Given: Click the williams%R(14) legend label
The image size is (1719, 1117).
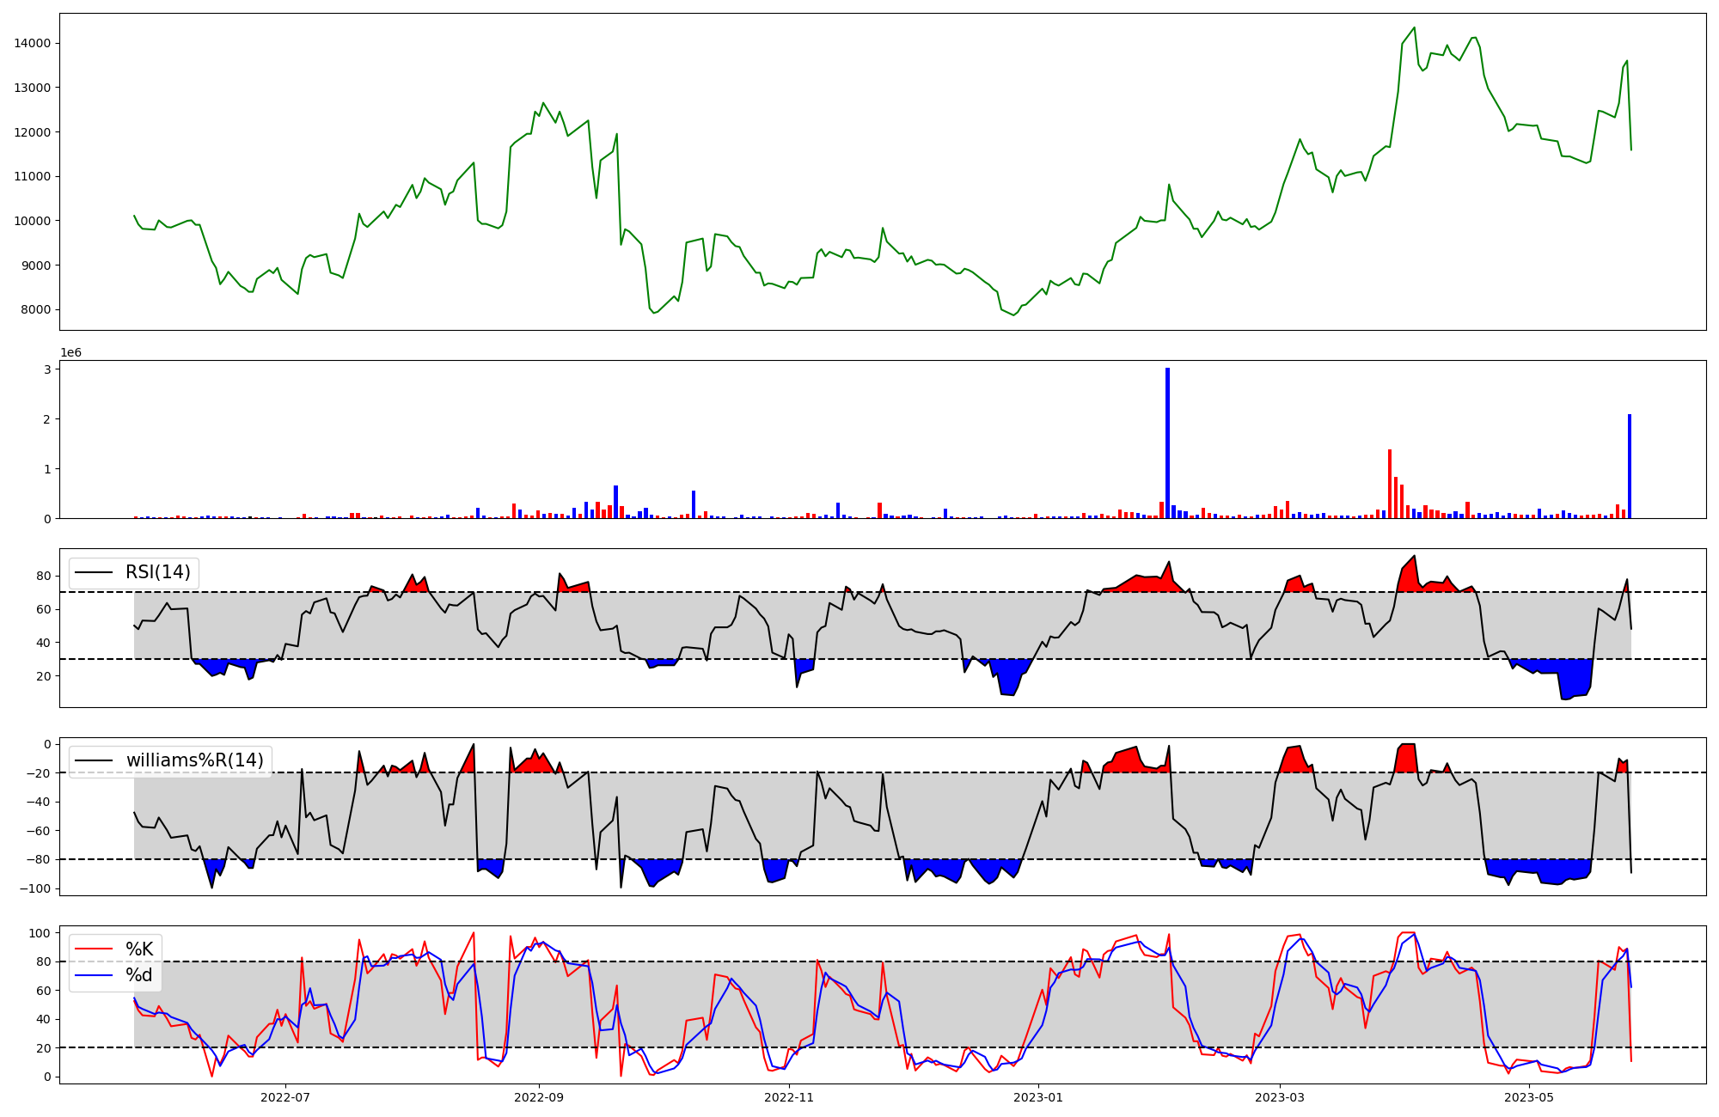Looking at the screenshot, I should click(194, 760).
